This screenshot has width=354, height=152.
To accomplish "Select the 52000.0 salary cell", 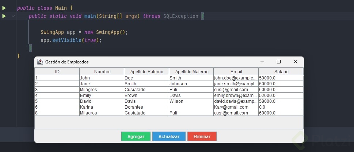I will click(x=281, y=96).
